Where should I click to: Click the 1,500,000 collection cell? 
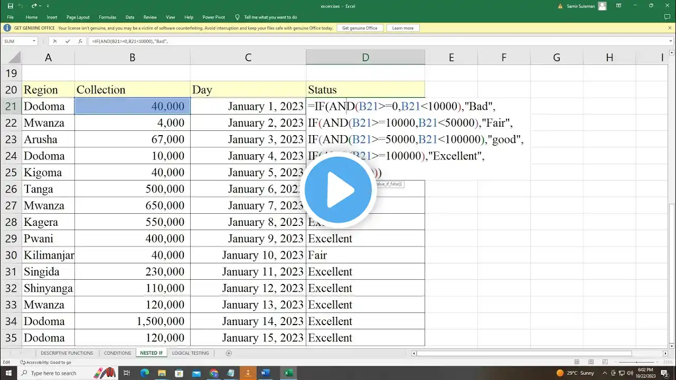(x=132, y=321)
